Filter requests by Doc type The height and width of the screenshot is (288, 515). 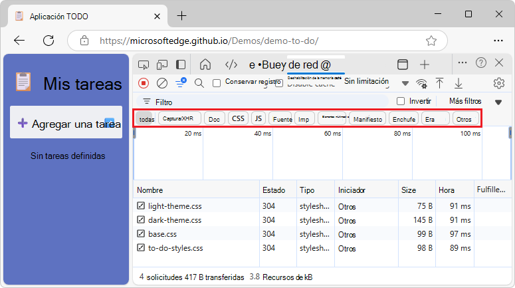pyautogui.click(x=214, y=119)
